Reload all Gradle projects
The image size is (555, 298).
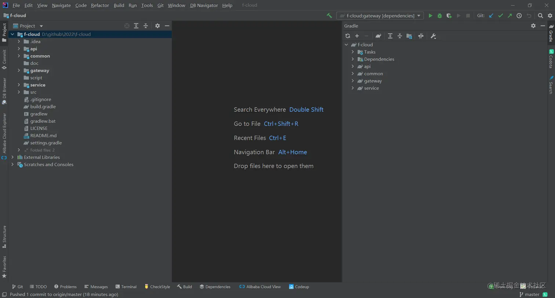point(348,36)
